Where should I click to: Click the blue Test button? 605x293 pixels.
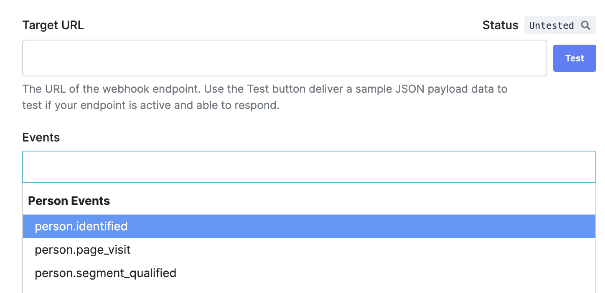click(x=574, y=58)
